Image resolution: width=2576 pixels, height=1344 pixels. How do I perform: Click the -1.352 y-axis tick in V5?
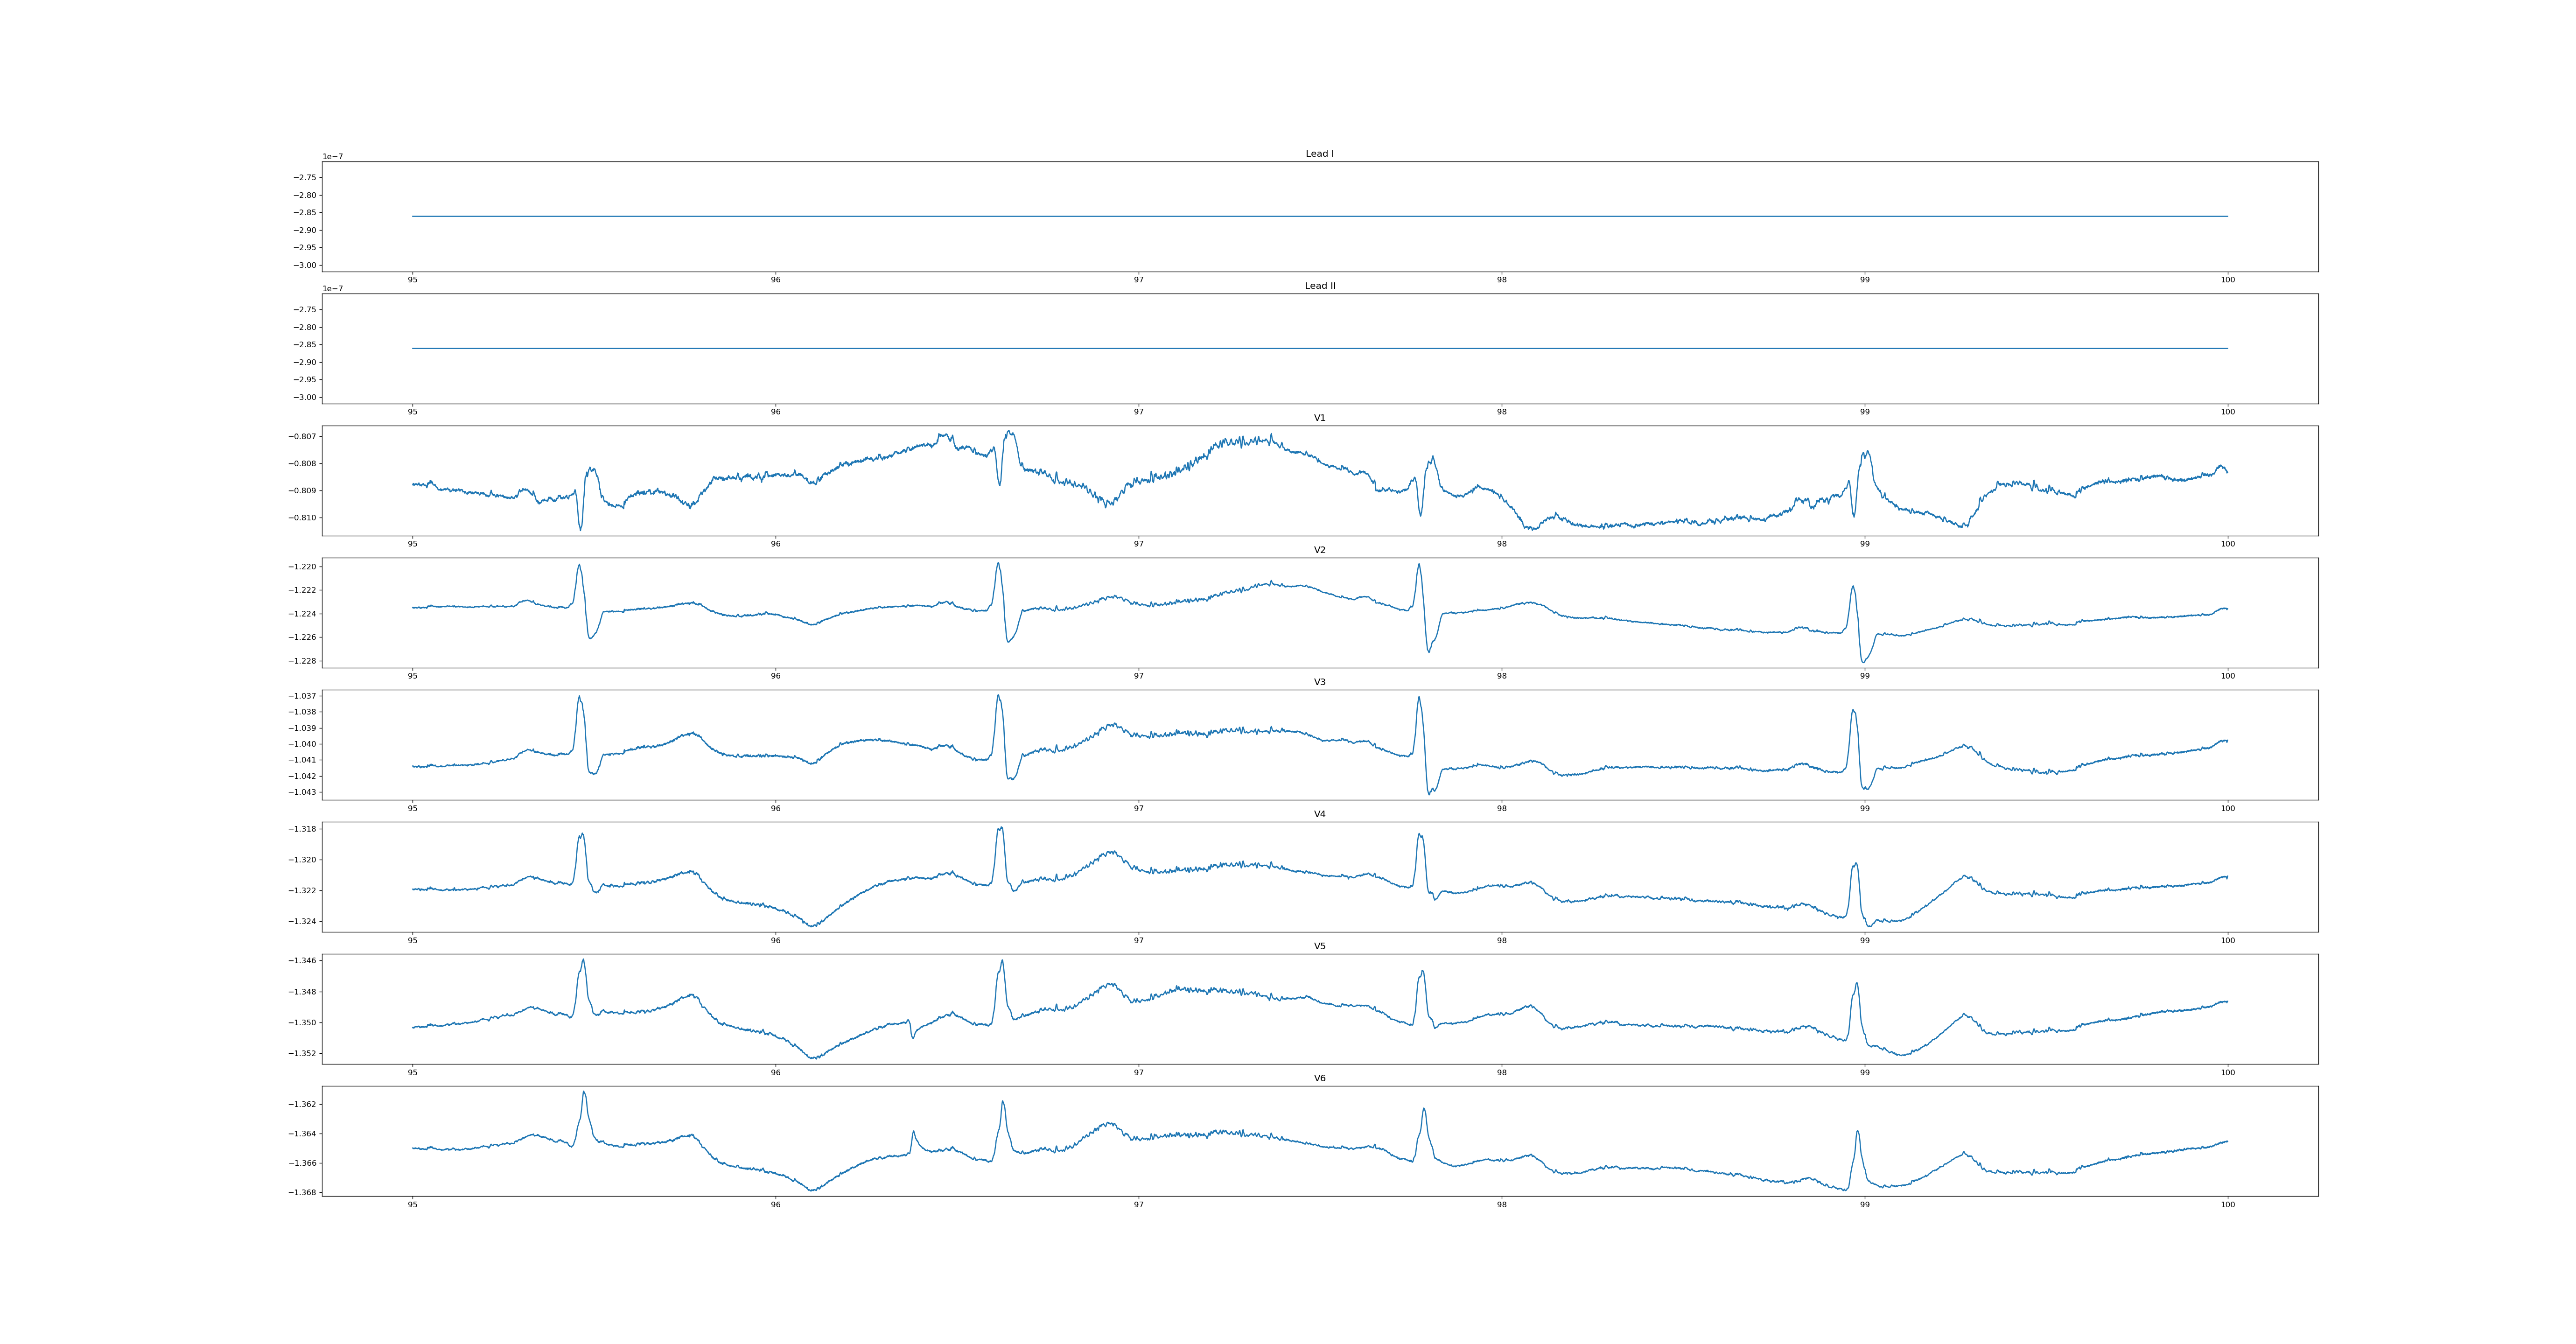[x=303, y=1054]
